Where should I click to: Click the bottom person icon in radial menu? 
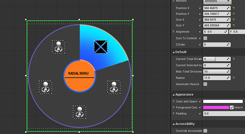click(79, 112)
